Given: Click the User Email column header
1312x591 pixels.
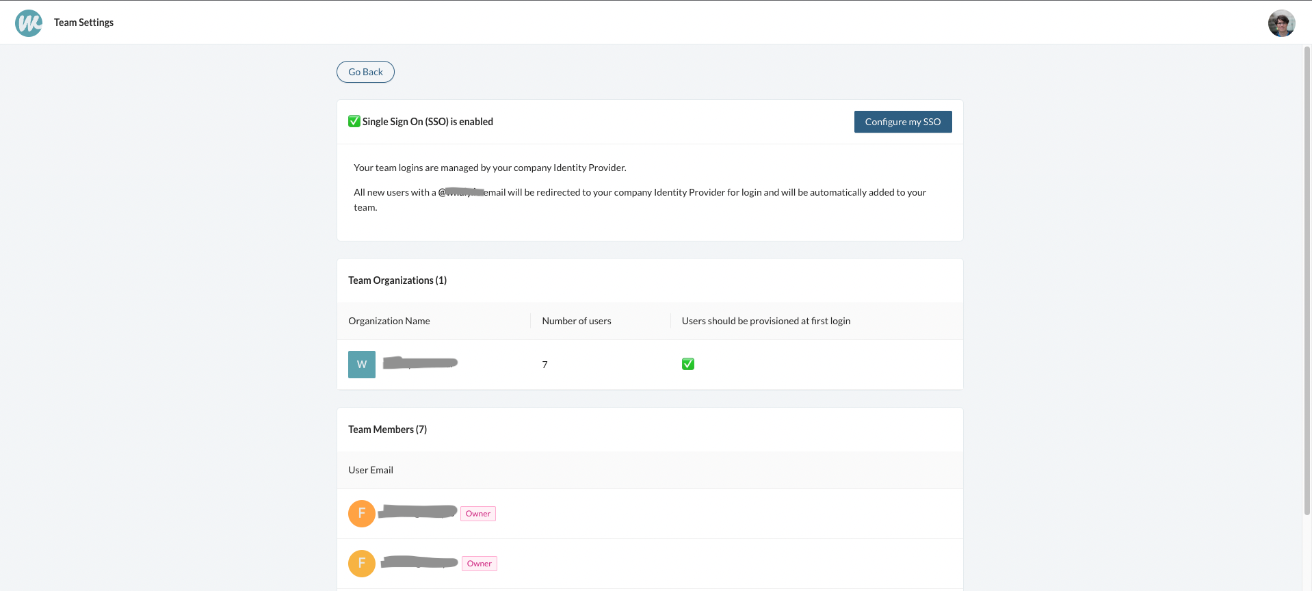Looking at the screenshot, I should (x=371, y=470).
